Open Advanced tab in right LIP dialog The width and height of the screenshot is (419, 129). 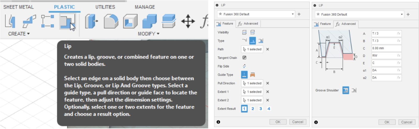point(346,24)
